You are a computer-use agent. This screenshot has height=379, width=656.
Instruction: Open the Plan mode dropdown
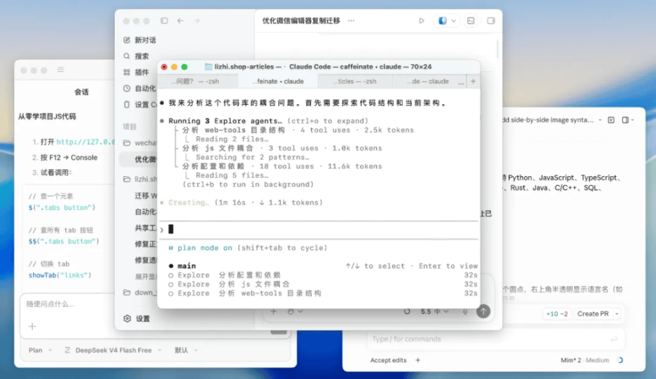(40, 350)
